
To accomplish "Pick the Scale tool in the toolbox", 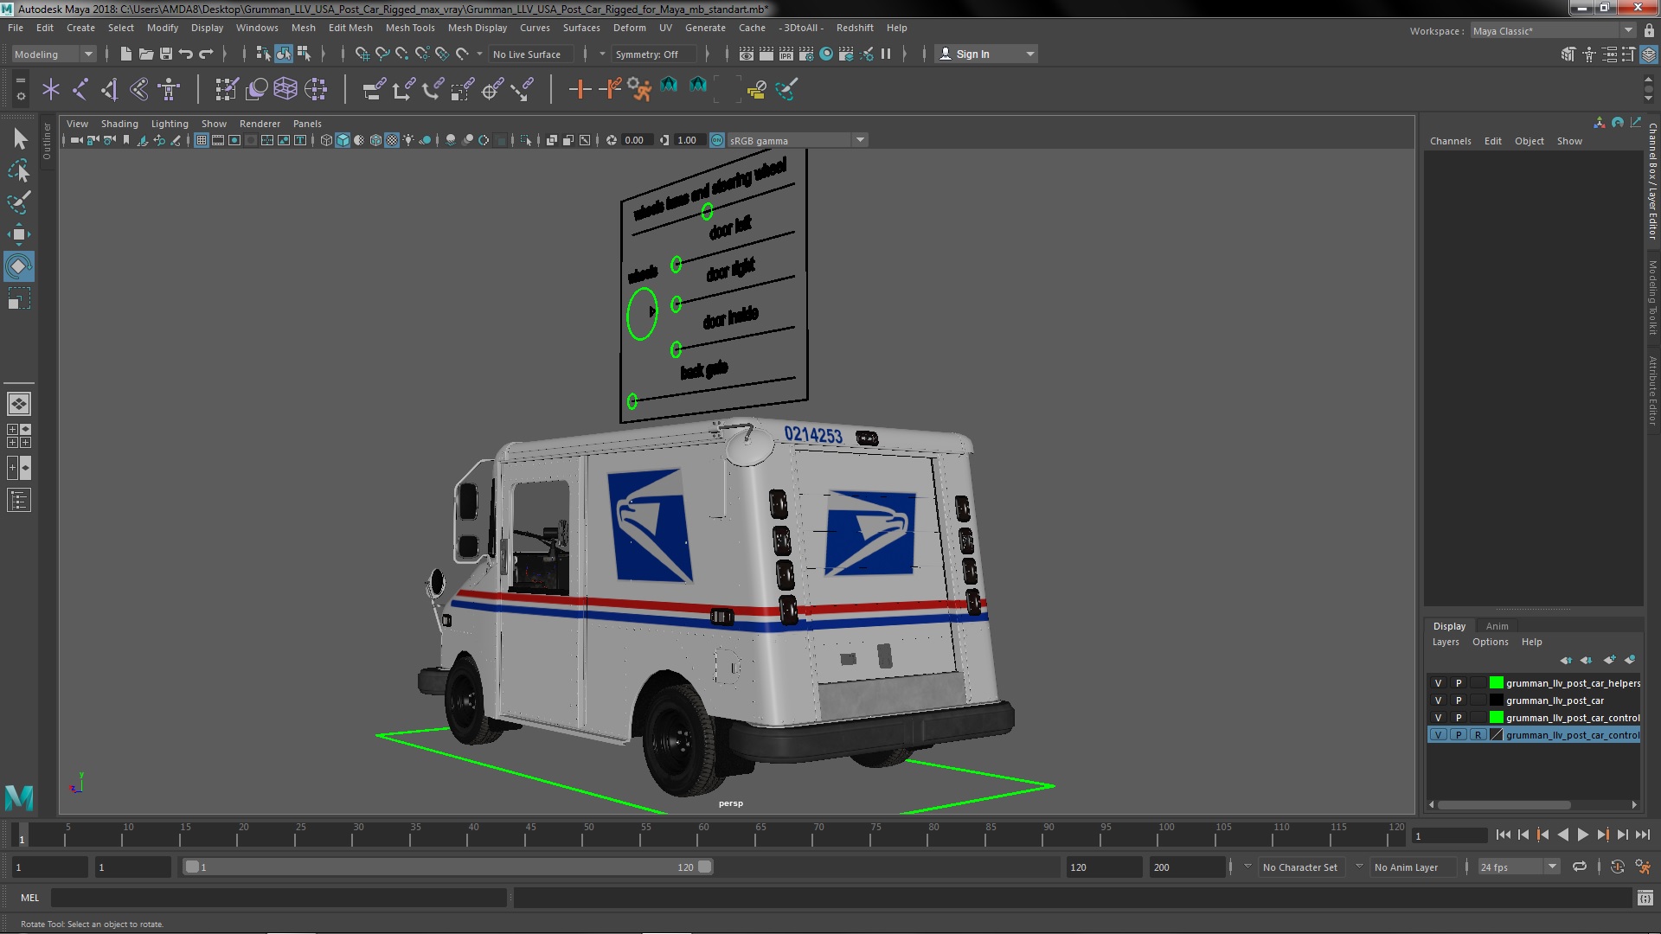I will tap(19, 298).
